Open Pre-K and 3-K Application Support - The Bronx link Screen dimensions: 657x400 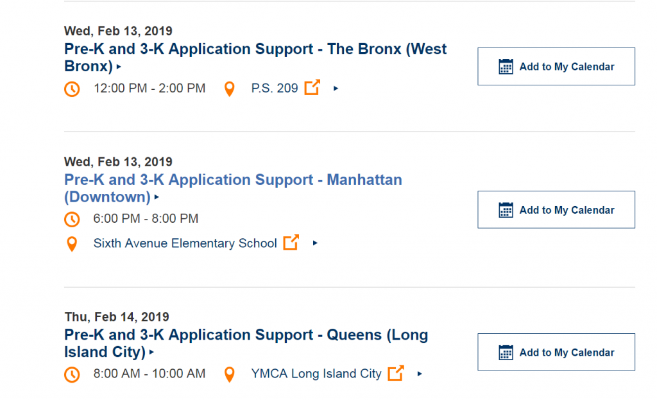pos(255,57)
